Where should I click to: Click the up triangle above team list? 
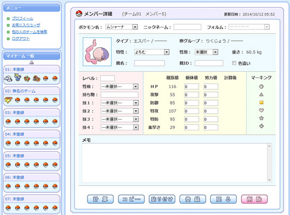[x=32, y=62]
